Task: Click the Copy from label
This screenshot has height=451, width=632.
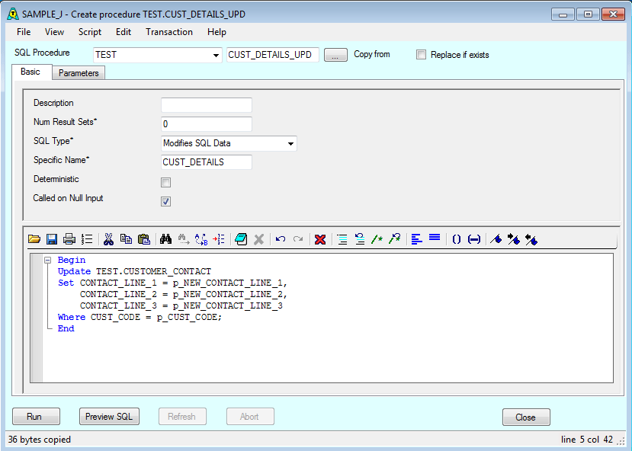Action: [371, 54]
